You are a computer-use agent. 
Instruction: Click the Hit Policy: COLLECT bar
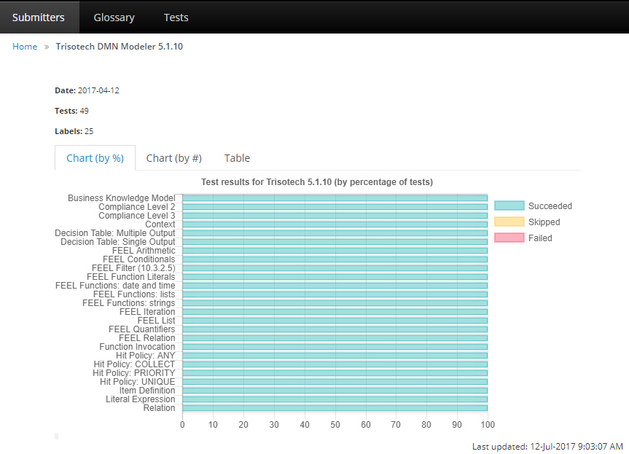click(x=335, y=364)
